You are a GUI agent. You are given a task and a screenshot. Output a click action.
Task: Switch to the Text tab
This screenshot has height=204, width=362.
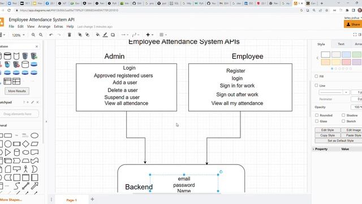[x=341, y=44]
